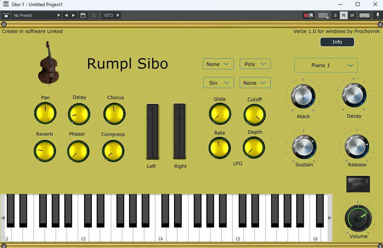Click the double bass instrument image

(48, 63)
